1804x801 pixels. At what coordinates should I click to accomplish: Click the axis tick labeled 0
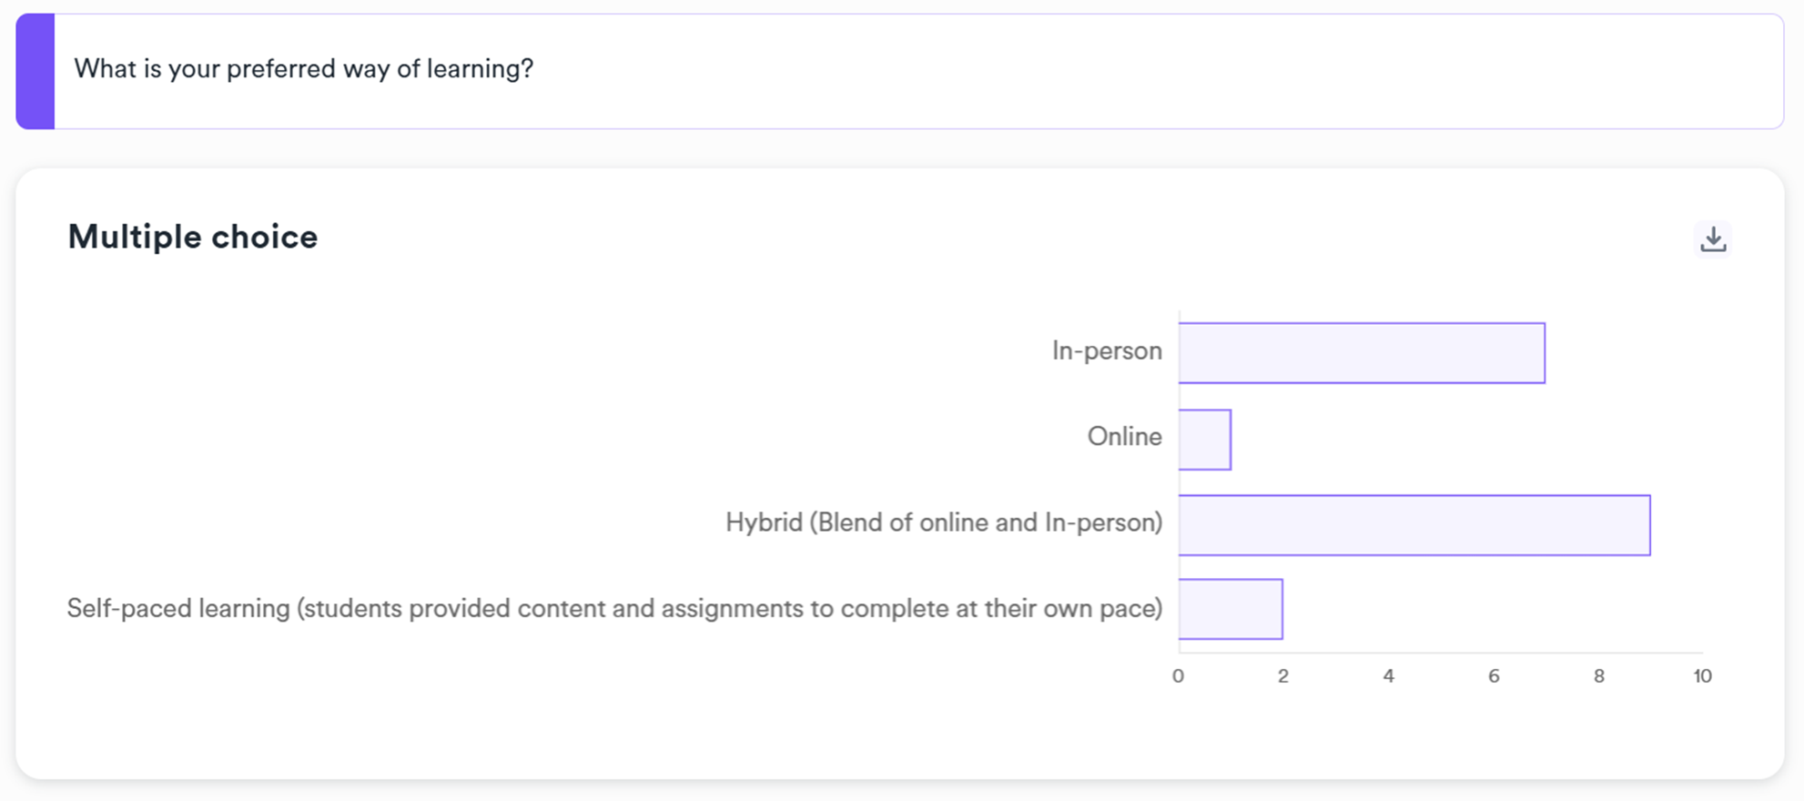click(1178, 676)
